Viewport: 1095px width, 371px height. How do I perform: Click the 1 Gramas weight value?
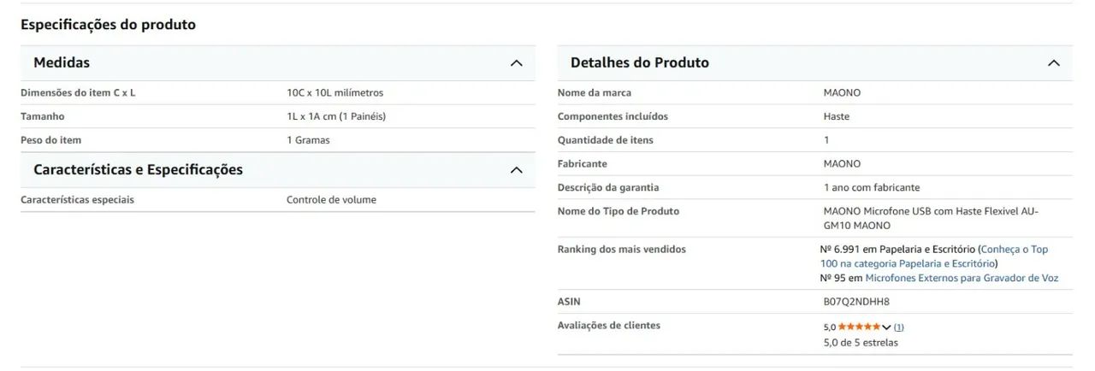point(308,140)
